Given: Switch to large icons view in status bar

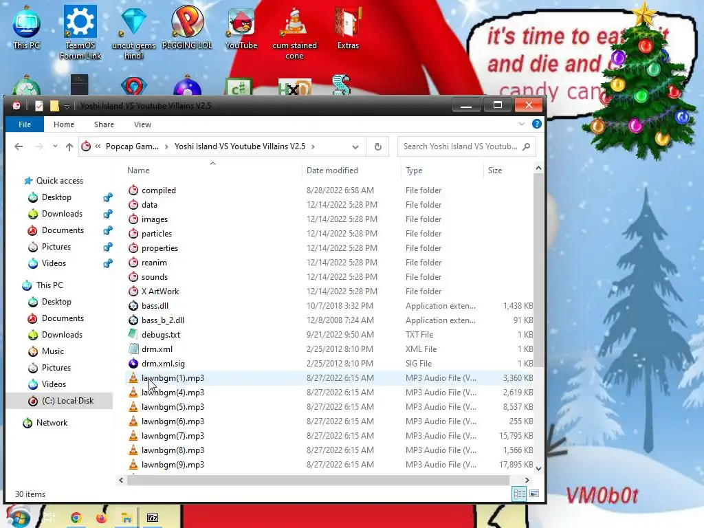Looking at the screenshot, I should tap(534, 494).
